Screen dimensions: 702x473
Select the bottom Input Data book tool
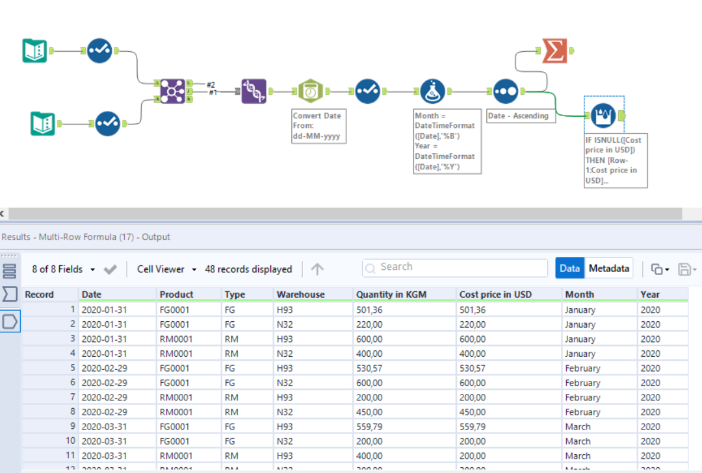click(42, 123)
